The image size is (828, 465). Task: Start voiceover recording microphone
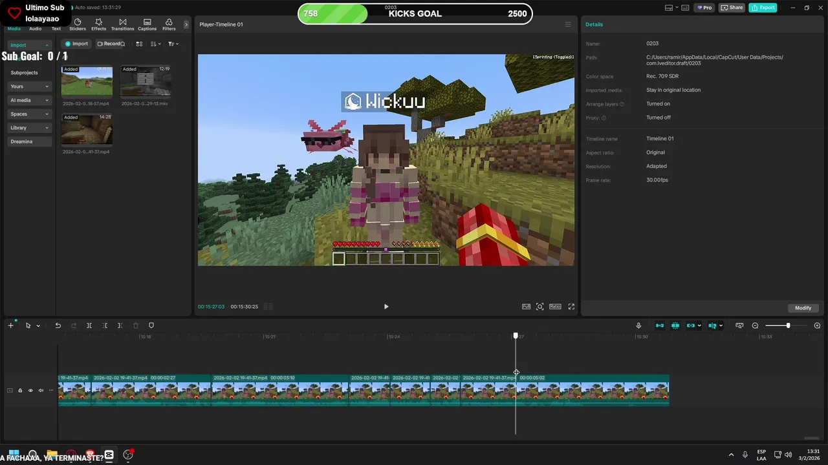[638, 325]
